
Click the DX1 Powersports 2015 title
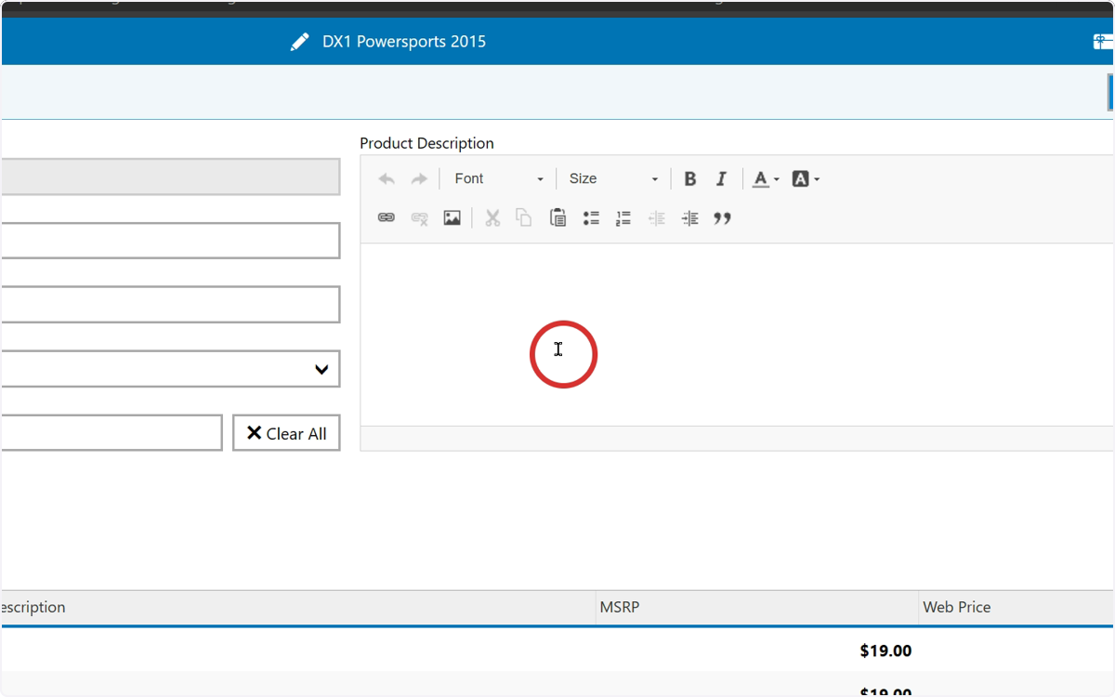pos(404,42)
